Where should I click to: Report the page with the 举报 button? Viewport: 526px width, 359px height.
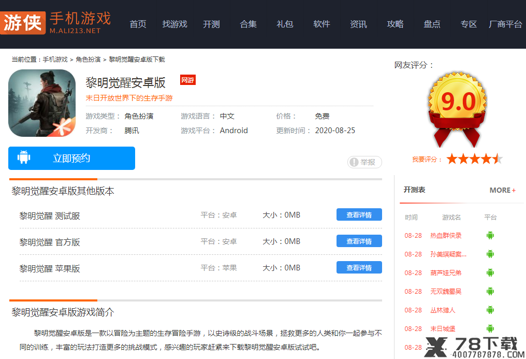tap(364, 162)
